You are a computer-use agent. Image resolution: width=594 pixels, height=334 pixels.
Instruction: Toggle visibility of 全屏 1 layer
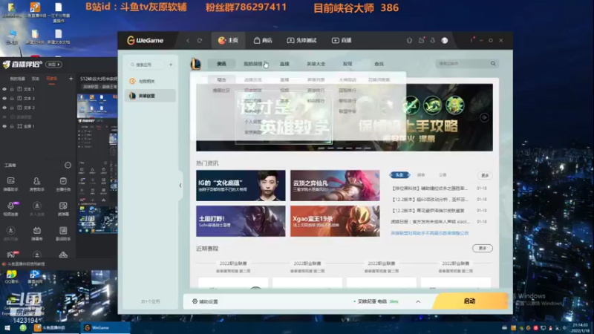(4, 126)
